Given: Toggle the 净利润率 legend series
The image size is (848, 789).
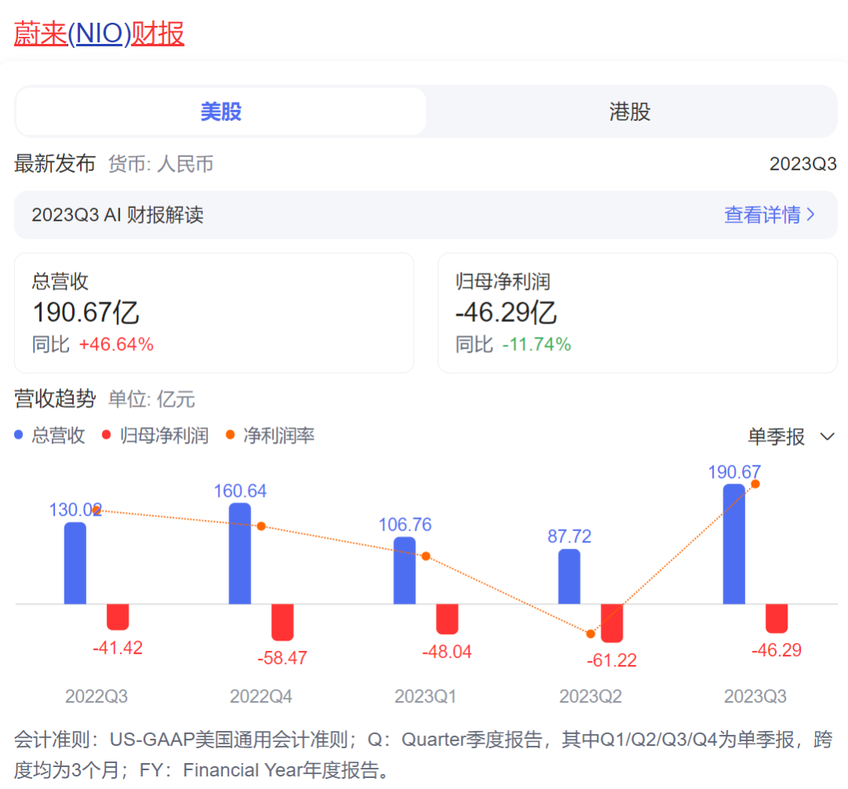Looking at the screenshot, I should (x=270, y=436).
